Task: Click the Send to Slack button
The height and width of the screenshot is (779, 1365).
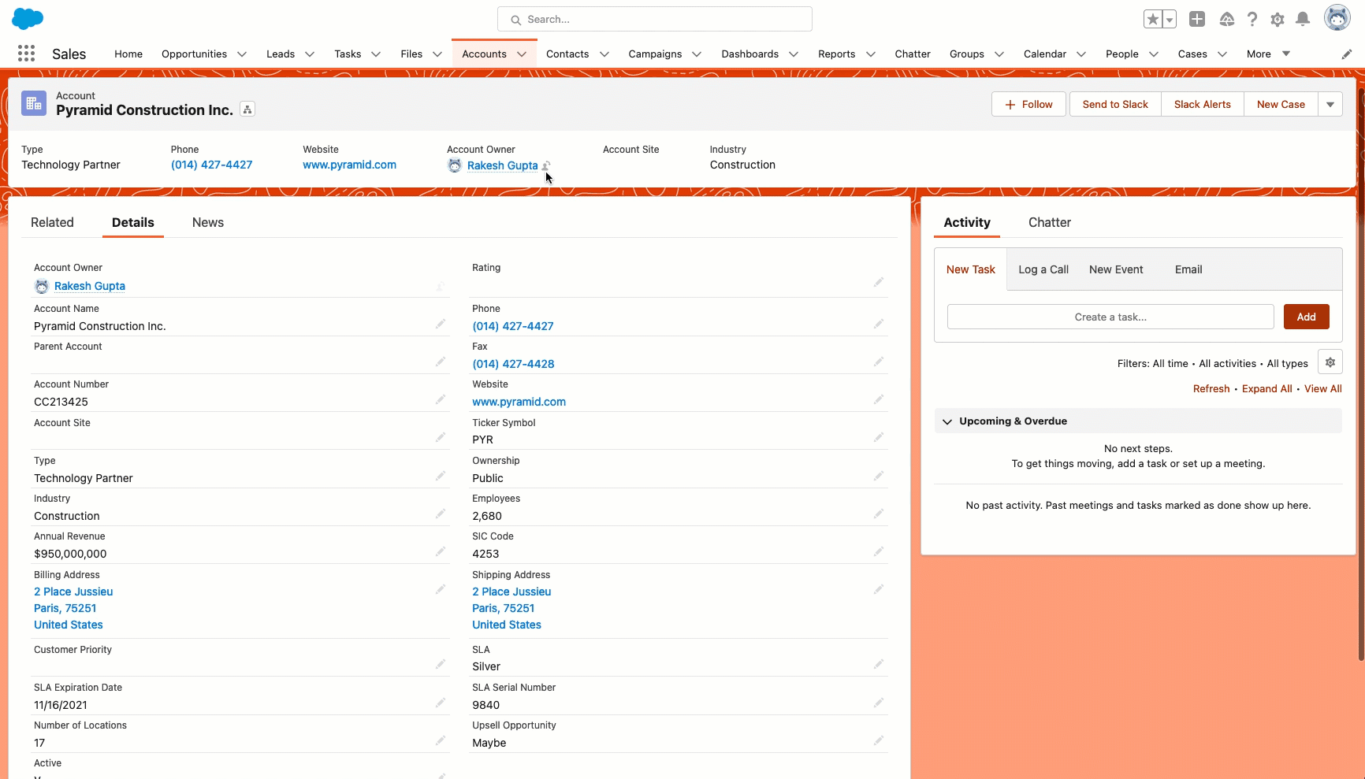Action: click(x=1115, y=104)
